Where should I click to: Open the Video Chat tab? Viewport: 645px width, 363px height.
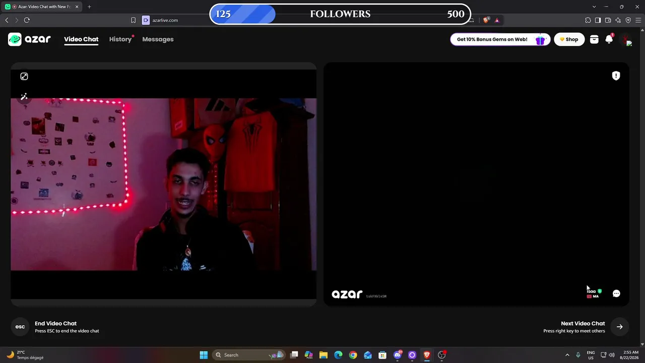tap(81, 39)
